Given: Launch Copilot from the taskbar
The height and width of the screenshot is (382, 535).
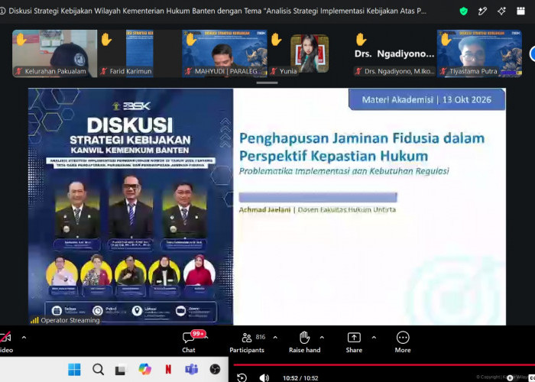Looking at the screenshot, I should (144, 369).
